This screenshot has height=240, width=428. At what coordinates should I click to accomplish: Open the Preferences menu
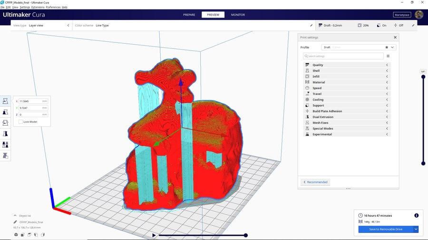point(53,7)
